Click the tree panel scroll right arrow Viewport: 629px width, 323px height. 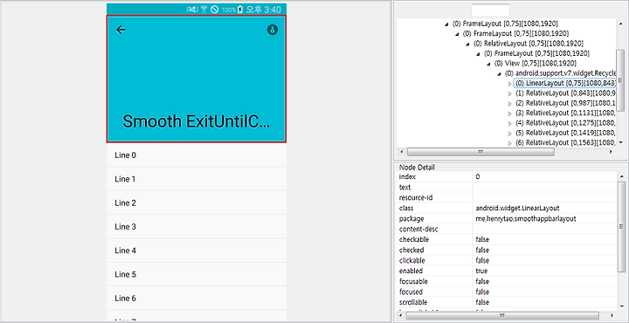pos(611,152)
